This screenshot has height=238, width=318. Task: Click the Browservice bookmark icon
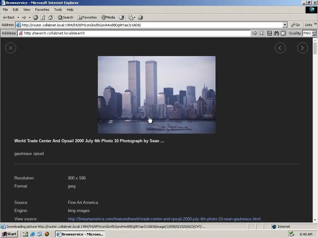(261, 33)
